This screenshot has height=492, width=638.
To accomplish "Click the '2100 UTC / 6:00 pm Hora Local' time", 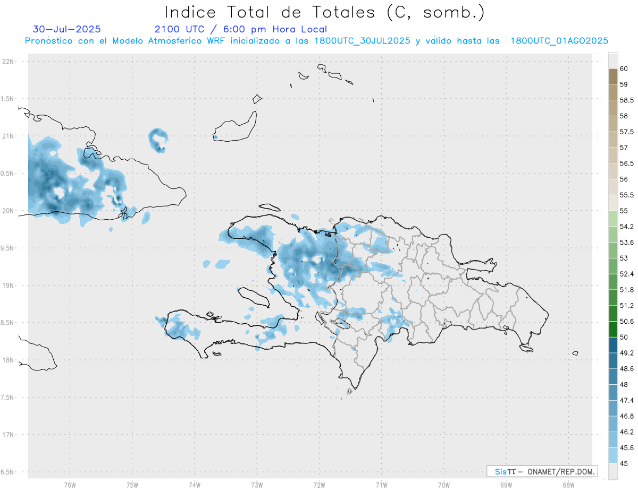I will pyautogui.click(x=241, y=29).
